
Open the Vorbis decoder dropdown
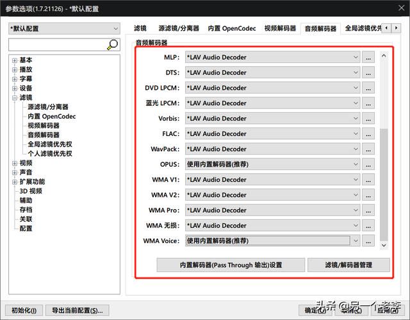point(272,119)
